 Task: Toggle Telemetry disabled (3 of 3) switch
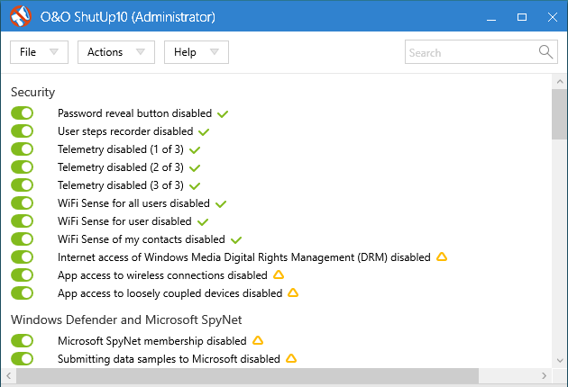23,185
